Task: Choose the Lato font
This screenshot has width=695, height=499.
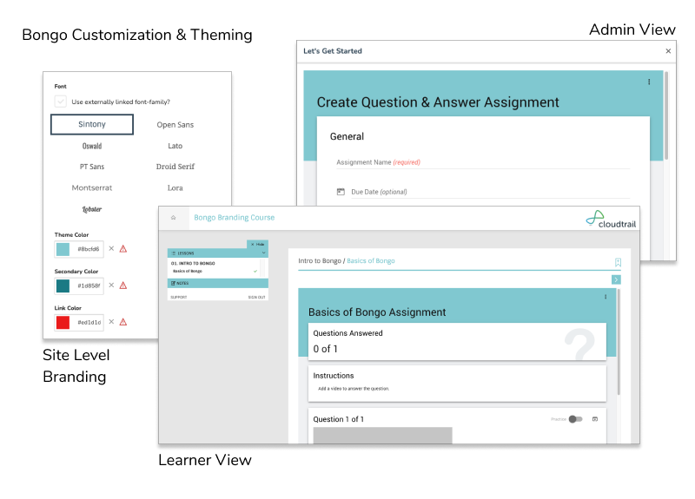Action: 175,146
